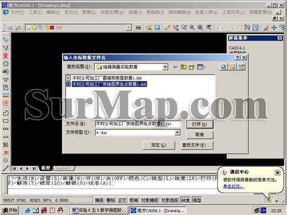
Task: Click the QQ penguin icon in taskbar
Action: pos(61,210)
